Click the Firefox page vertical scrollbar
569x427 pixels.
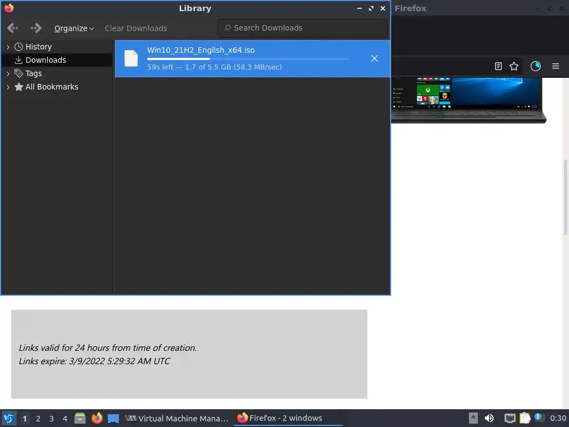[565, 197]
